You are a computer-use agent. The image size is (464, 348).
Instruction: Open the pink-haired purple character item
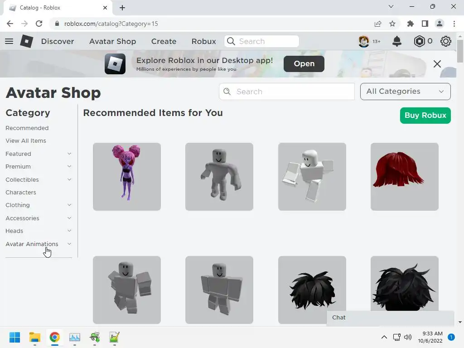(127, 177)
